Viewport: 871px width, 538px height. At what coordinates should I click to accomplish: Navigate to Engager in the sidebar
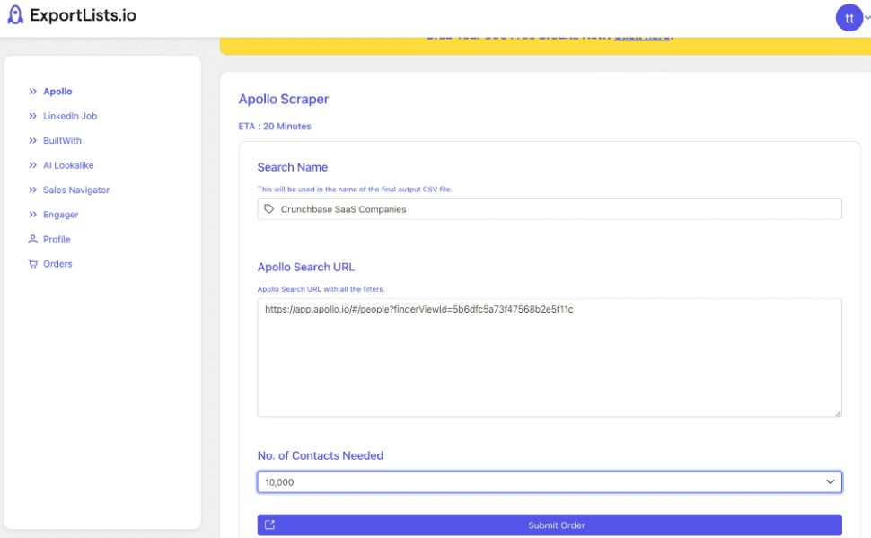pyautogui.click(x=60, y=215)
